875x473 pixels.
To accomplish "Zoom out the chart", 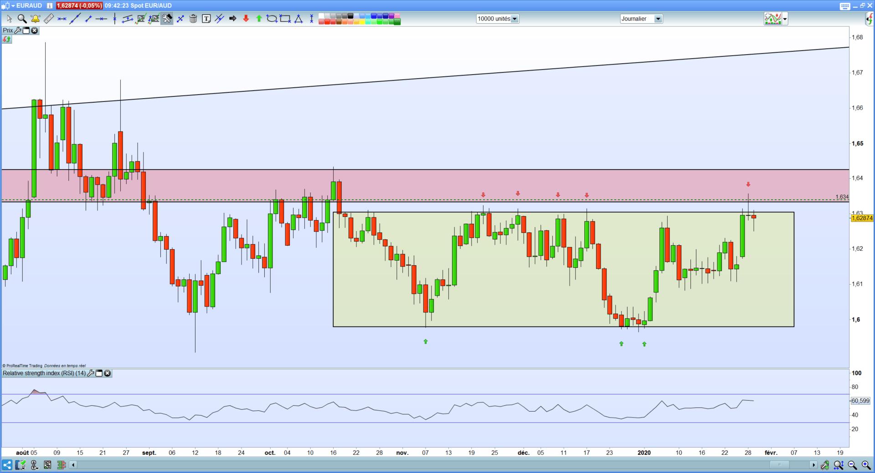I will (852, 465).
